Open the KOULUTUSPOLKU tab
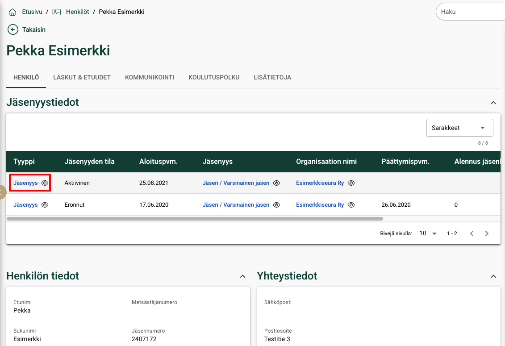 click(x=214, y=77)
